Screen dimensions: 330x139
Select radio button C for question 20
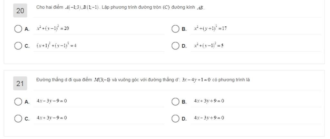(18, 46)
